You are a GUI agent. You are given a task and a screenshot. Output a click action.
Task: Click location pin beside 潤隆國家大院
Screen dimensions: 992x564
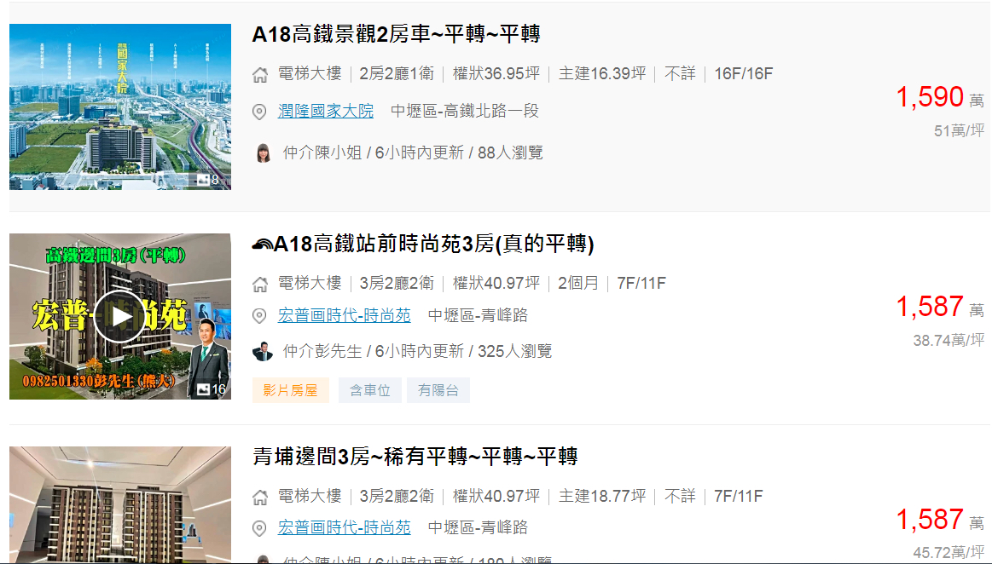tap(259, 112)
